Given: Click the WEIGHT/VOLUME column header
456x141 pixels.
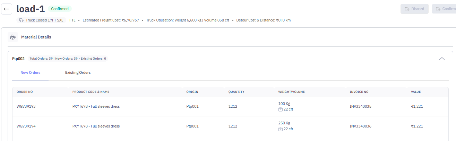Looking at the screenshot, I should pyautogui.click(x=291, y=92).
